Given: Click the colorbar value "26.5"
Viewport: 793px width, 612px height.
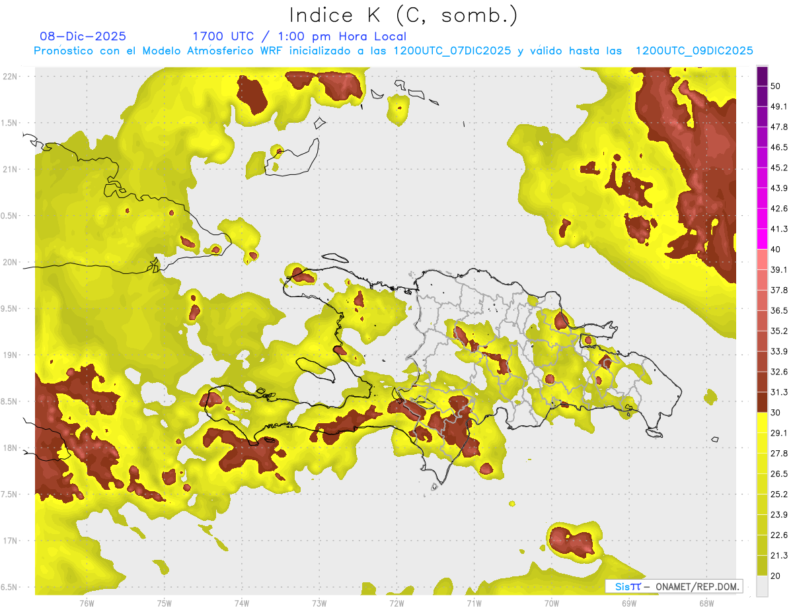Looking at the screenshot, I should (x=779, y=474).
